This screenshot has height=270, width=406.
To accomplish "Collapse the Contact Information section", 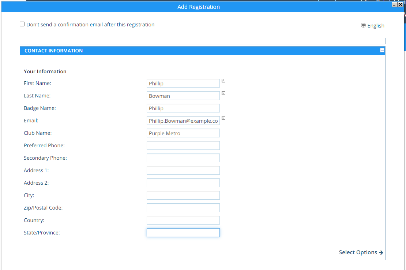I will (382, 51).
